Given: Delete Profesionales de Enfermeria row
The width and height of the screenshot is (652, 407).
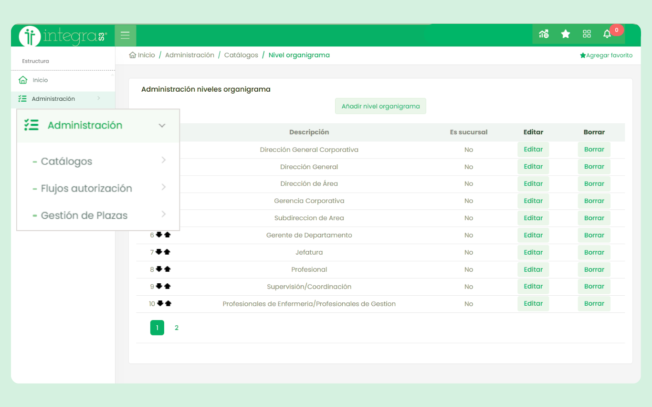Looking at the screenshot, I should [594, 304].
